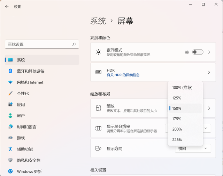Expand Night light settings chevron
The image size is (223, 176).
pyautogui.click(x=209, y=52)
